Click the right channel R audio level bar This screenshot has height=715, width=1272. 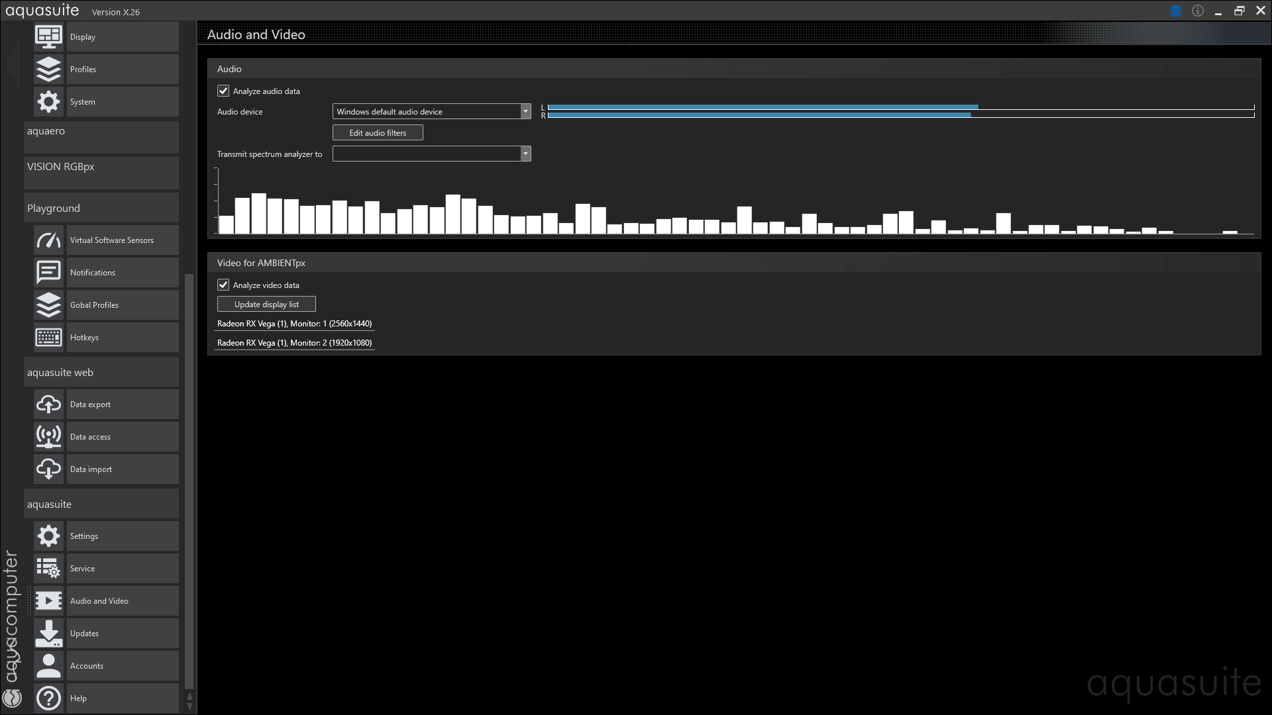point(901,115)
